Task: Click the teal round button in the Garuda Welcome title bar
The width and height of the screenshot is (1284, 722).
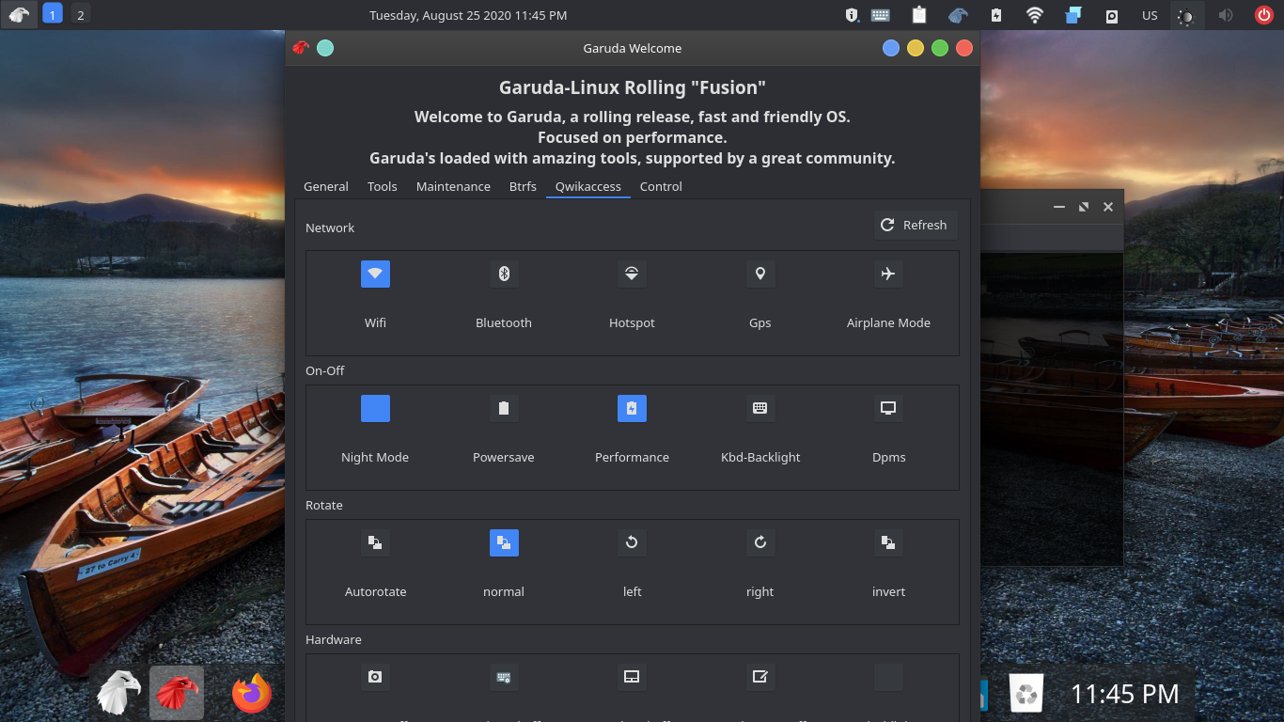Action: [x=325, y=48]
